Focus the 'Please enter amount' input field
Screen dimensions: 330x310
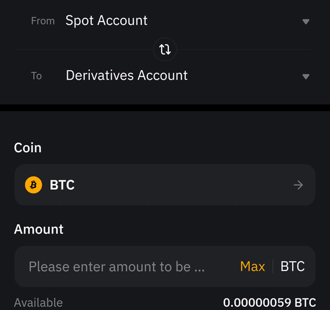coord(117,267)
